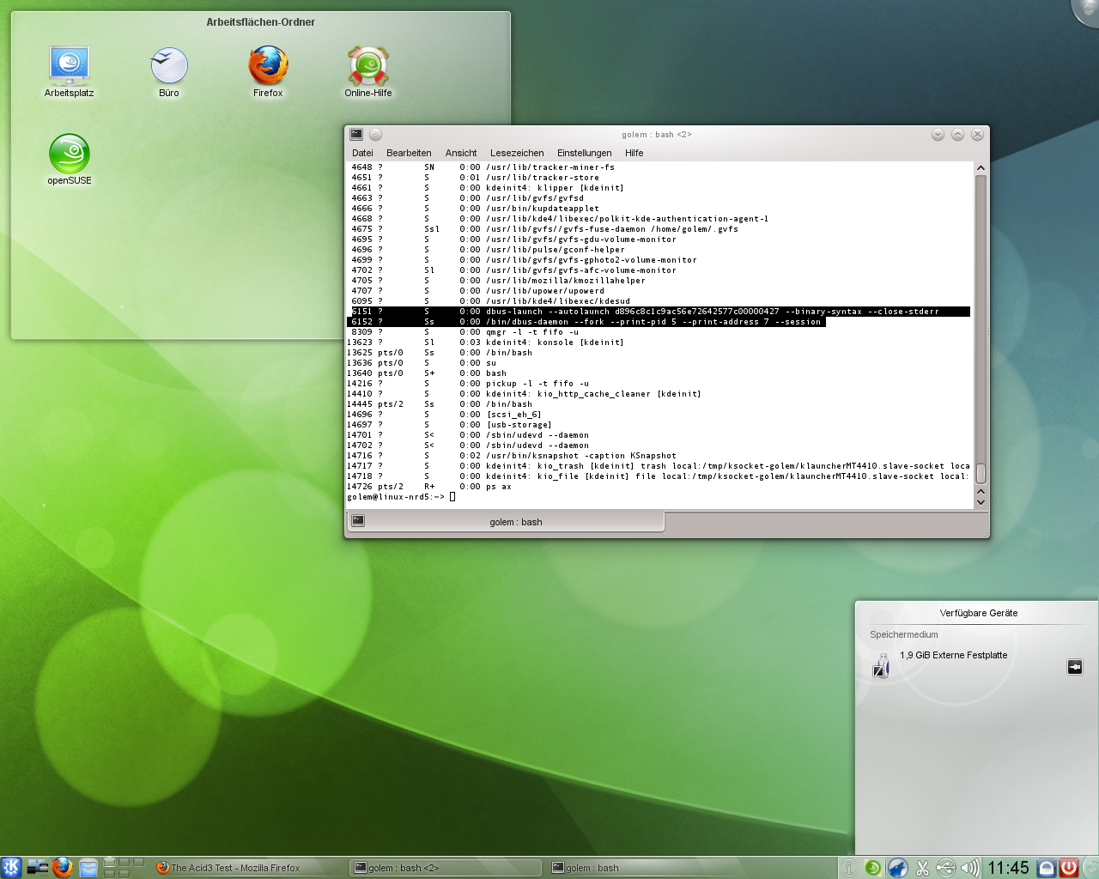Open the KDE Kickoff application launcher

(x=11, y=867)
